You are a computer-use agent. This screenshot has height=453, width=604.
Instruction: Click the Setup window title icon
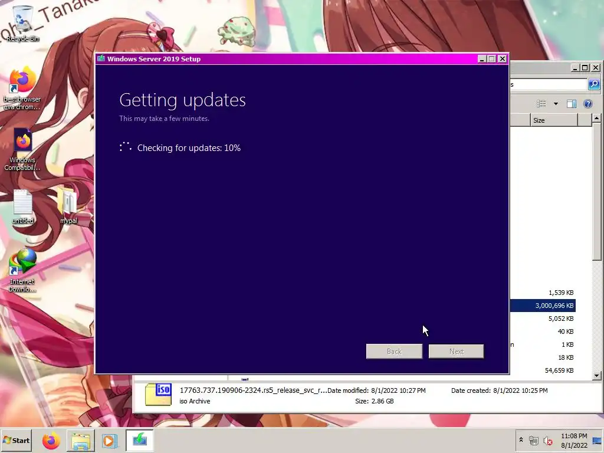[x=101, y=58]
